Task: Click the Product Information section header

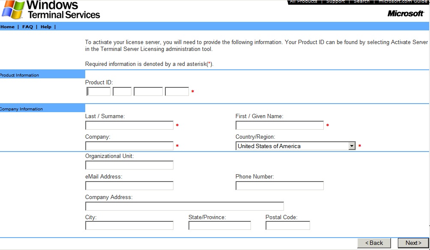Action: coord(42,74)
